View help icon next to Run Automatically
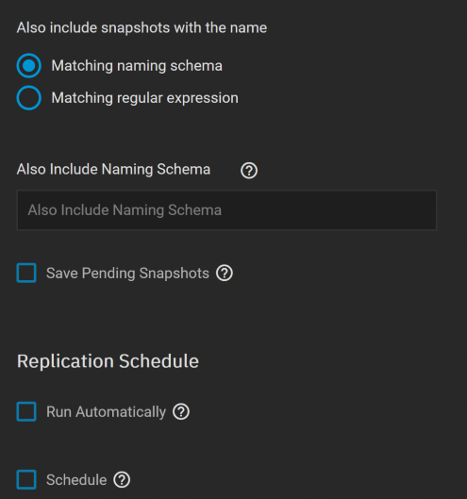 (181, 412)
